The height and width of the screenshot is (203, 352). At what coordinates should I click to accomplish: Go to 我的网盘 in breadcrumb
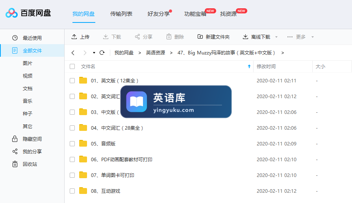click(124, 53)
